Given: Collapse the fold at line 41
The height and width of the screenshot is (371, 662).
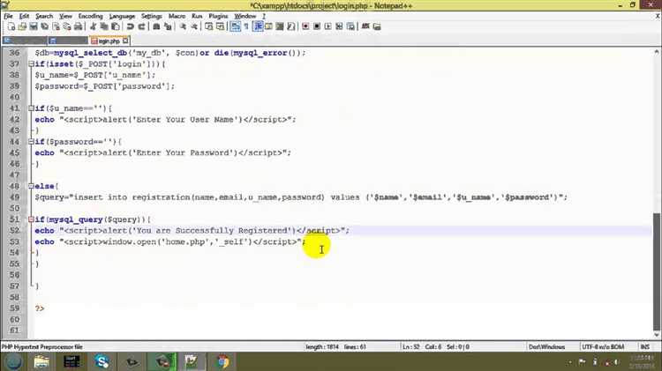Looking at the screenshot, I should click(31, 108).
